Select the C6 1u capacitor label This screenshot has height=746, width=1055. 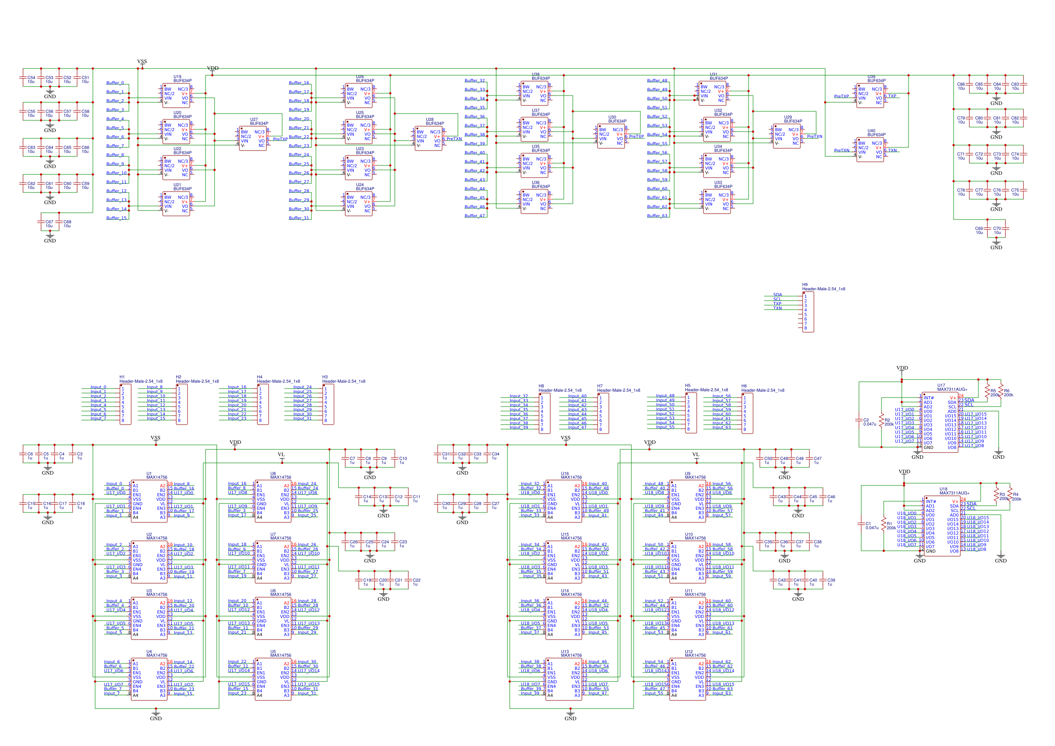pos(30,456)
